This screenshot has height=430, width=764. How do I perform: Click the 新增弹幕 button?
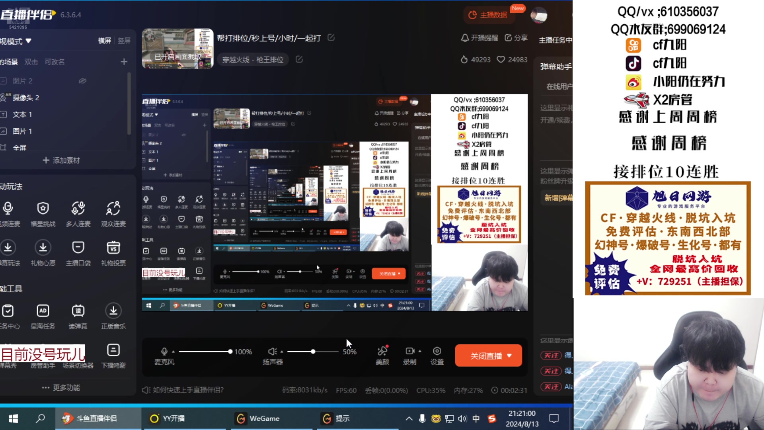click(557, 198)
